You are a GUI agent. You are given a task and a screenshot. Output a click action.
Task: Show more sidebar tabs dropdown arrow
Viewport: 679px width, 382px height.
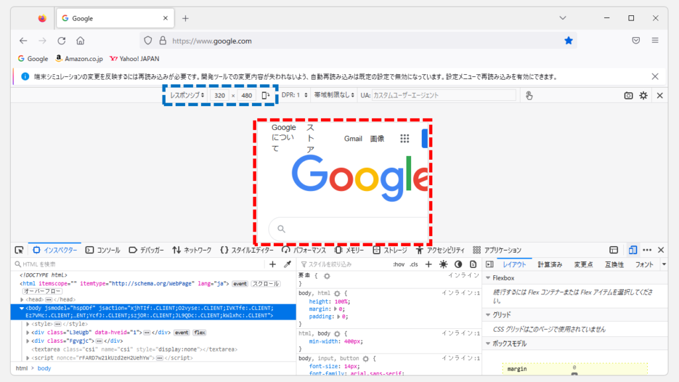[x=664, y=264]
